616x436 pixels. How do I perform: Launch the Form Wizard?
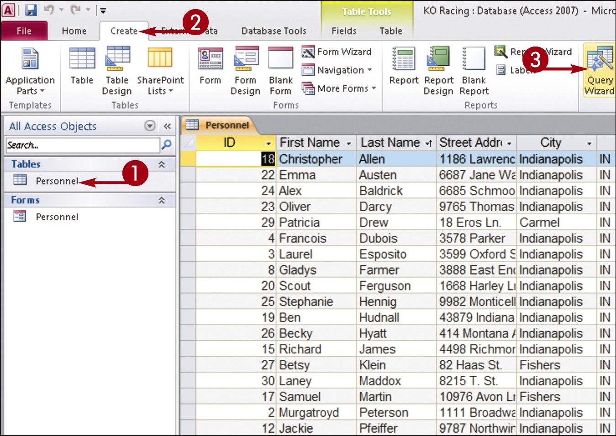click(337, 52)
